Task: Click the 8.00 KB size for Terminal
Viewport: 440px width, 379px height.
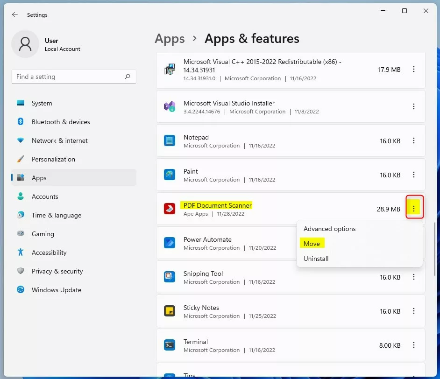Action: coord(390,345)
